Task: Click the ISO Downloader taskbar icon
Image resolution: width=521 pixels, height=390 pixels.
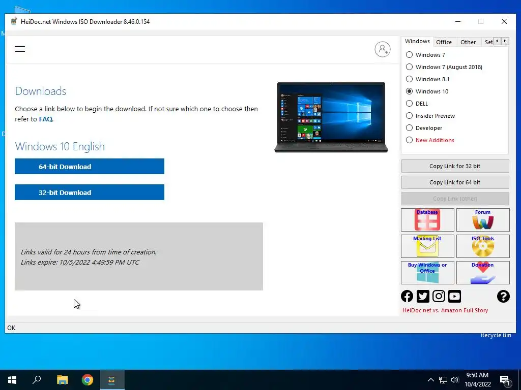Action: 112,380
